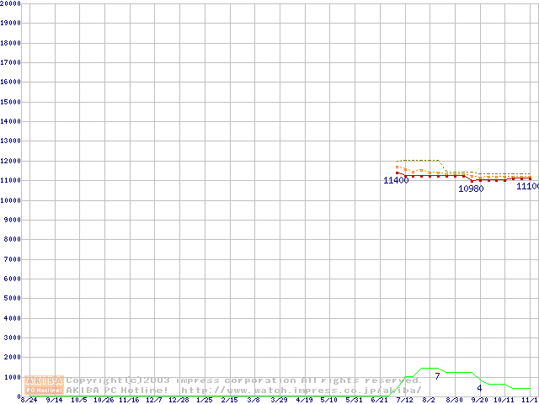Click the 10/26 date on x-axis
The height and width of the screenshot is (404, 539).
(x=104, y=401)
